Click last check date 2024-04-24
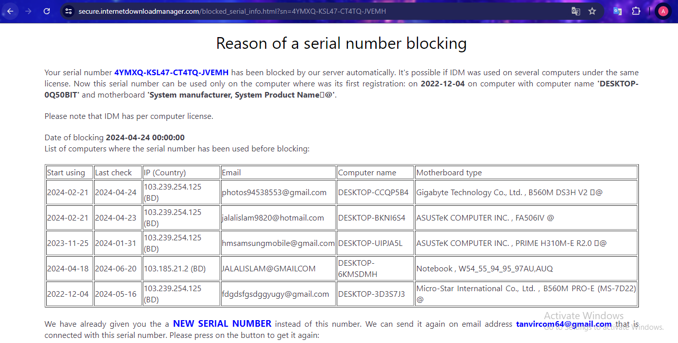The height and width of the screenshot is (343, 678). (116, 192)
